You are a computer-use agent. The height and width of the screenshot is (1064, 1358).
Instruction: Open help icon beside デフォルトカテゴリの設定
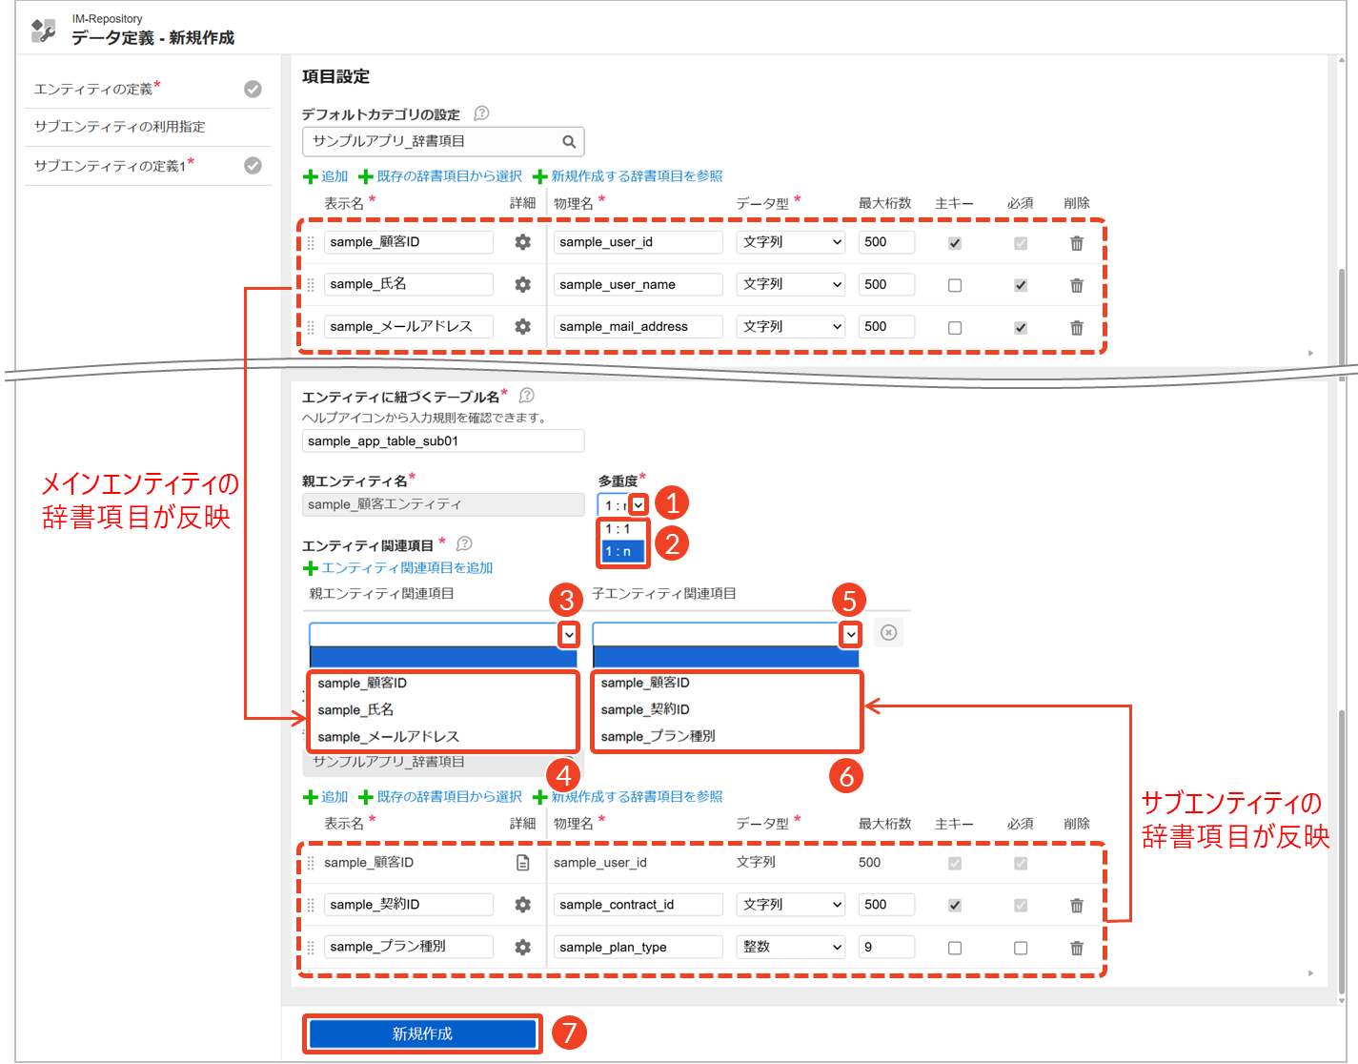tap(481, 113)
